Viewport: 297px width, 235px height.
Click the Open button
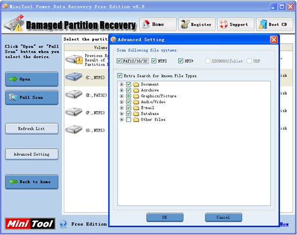pyautogui.click(x=32, y=79)
